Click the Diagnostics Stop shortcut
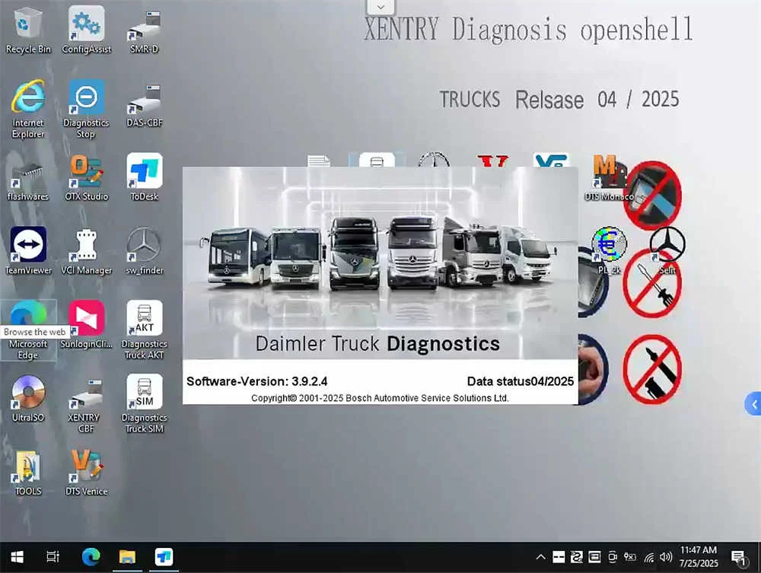Screen dimensions: 761x573 [87, 110]
